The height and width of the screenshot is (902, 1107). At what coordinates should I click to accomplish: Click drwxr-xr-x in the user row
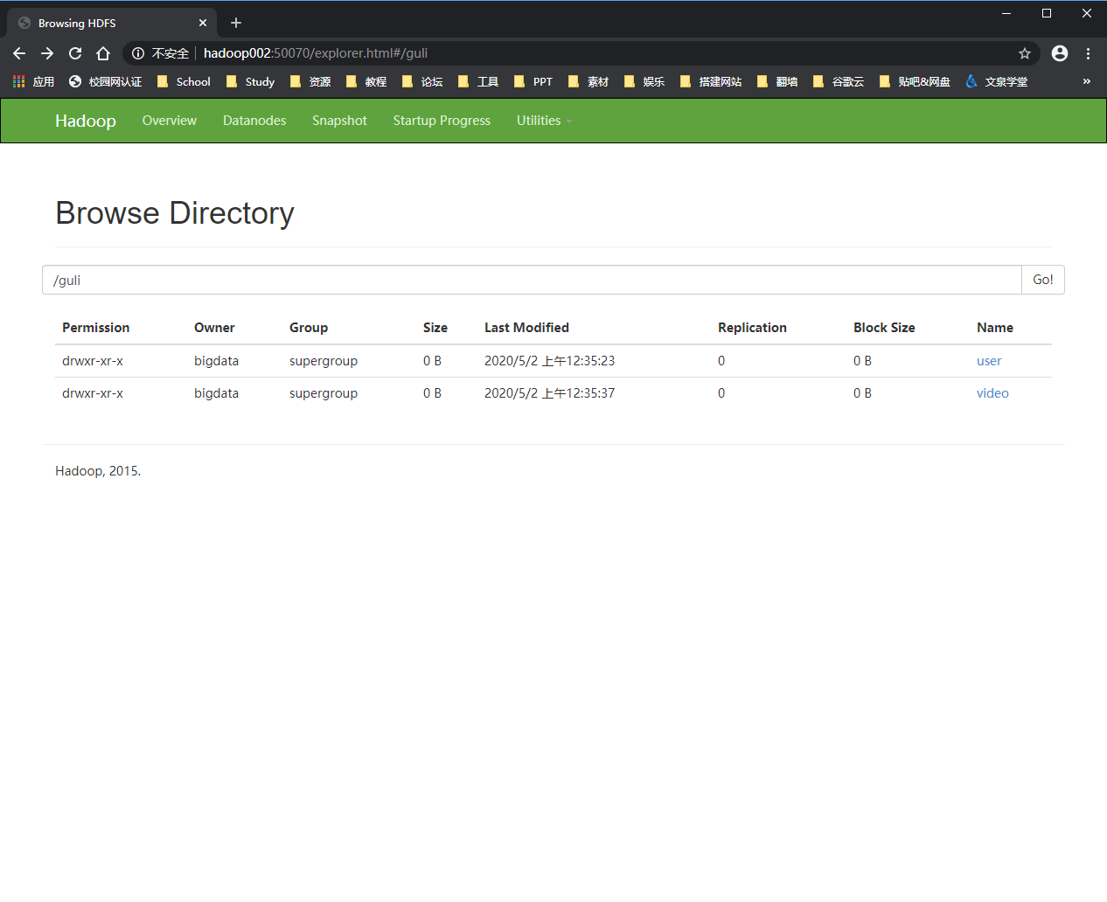click(x=93, y=361)
